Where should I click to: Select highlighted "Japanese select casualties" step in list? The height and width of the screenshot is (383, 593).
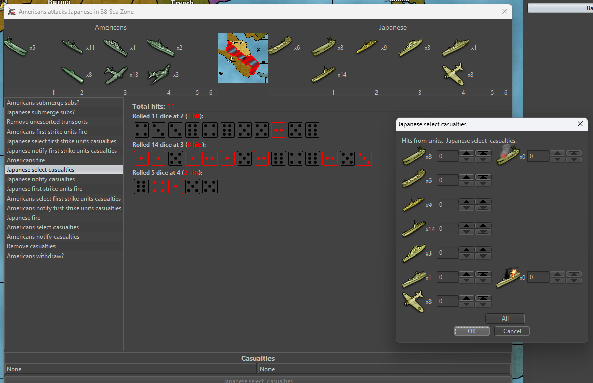pyautogui.click(x=64, y=170)
